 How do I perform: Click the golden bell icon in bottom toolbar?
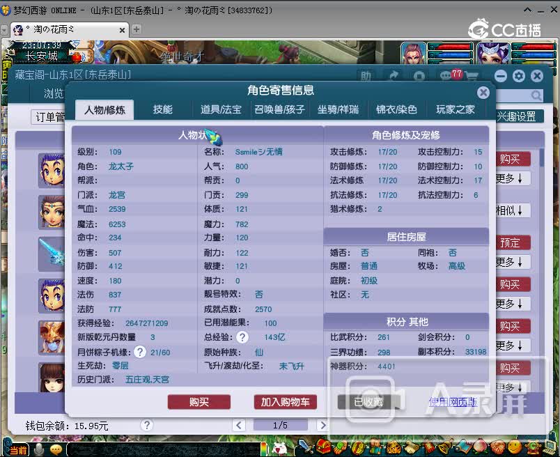click(445, 447)
